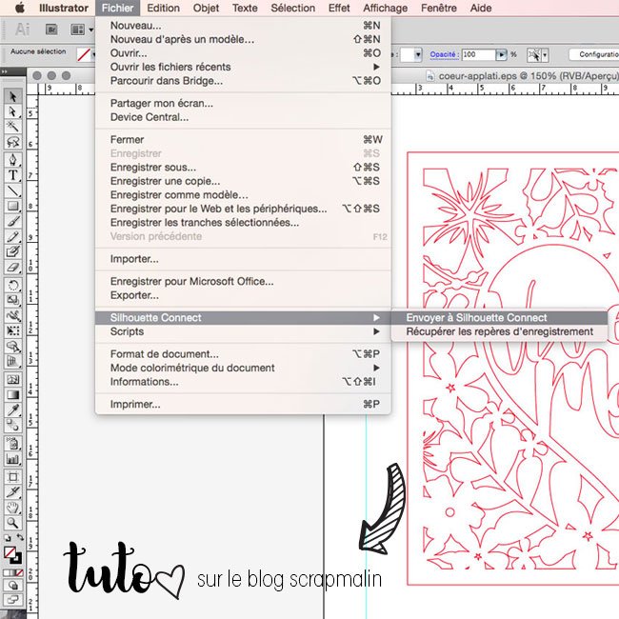The image size is (619, 619).
Task: Pick the Pencil tool
Action: pyautogui.click(x=12, y=237)
